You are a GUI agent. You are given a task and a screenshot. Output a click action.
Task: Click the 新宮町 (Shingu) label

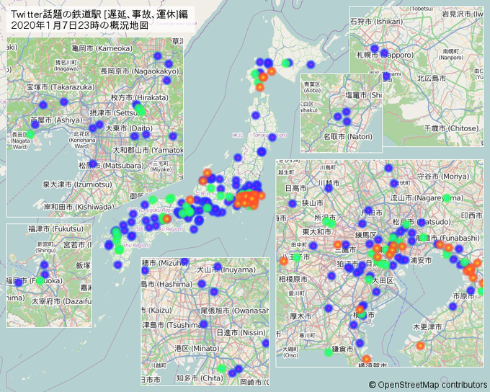[x=45, y=247]
